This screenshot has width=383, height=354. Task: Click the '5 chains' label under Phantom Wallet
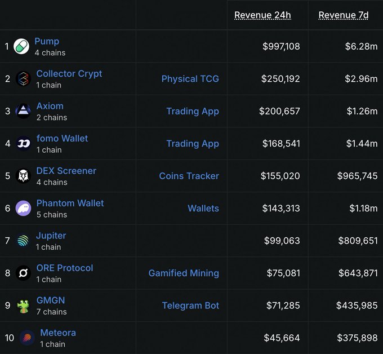coord(52,215)
